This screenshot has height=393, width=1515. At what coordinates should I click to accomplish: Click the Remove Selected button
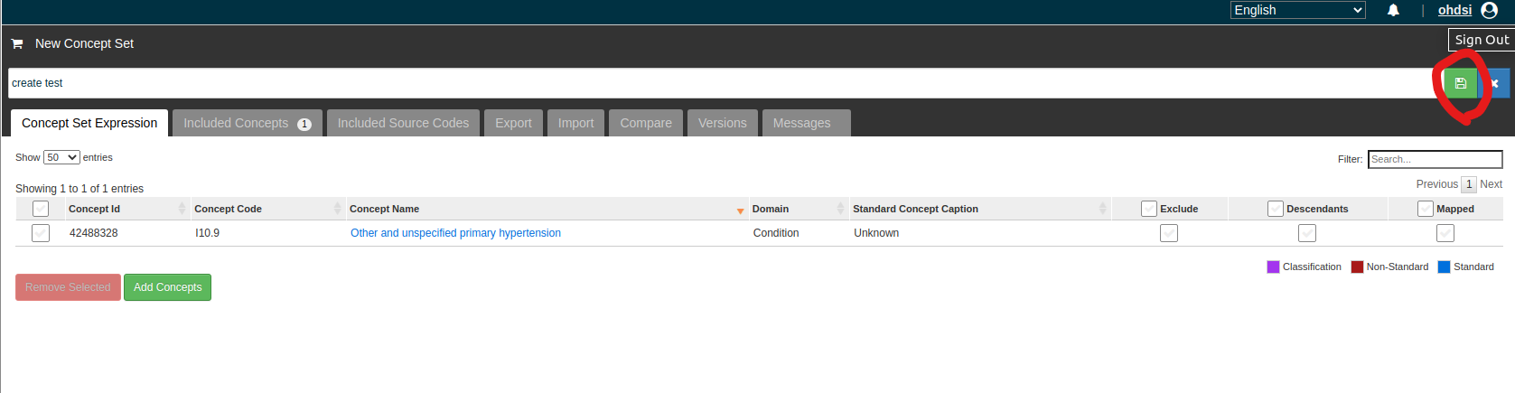coord(68,287)
